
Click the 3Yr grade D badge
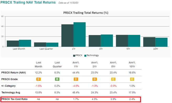(x=95, y=79)
